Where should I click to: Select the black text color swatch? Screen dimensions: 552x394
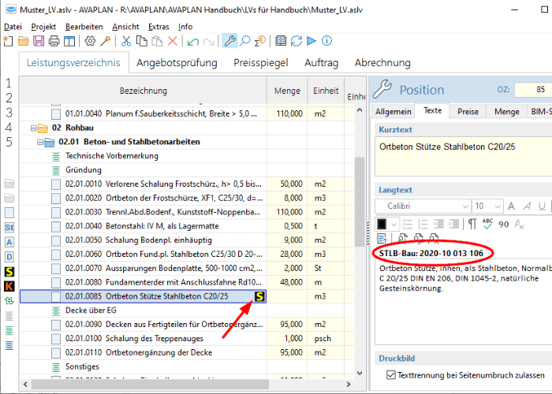coord(382,224)
